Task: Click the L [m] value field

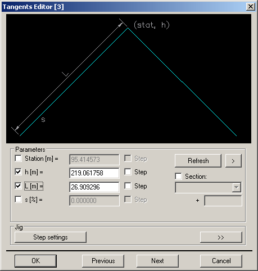Action: coord(94,187)
